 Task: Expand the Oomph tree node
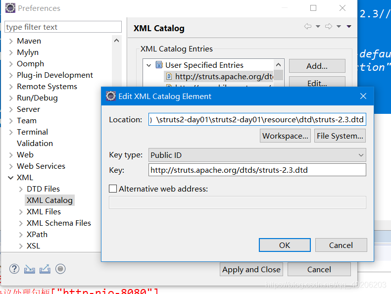pos(11,64)
